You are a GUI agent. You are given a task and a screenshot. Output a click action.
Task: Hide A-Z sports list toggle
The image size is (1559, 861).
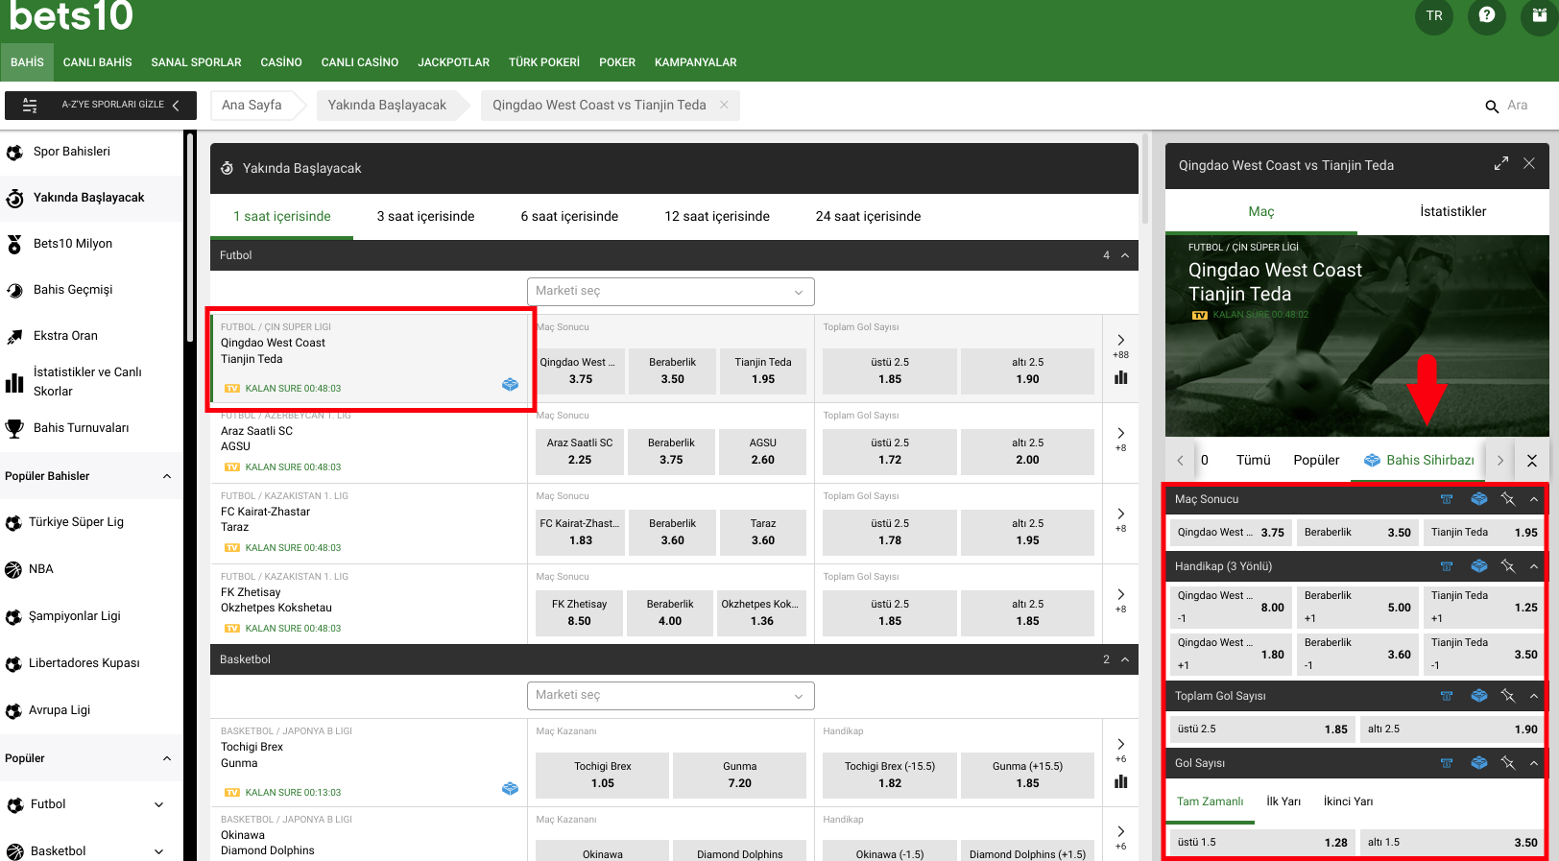coord(101,105)
